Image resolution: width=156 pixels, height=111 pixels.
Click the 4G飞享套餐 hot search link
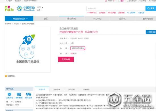(131, 13)
